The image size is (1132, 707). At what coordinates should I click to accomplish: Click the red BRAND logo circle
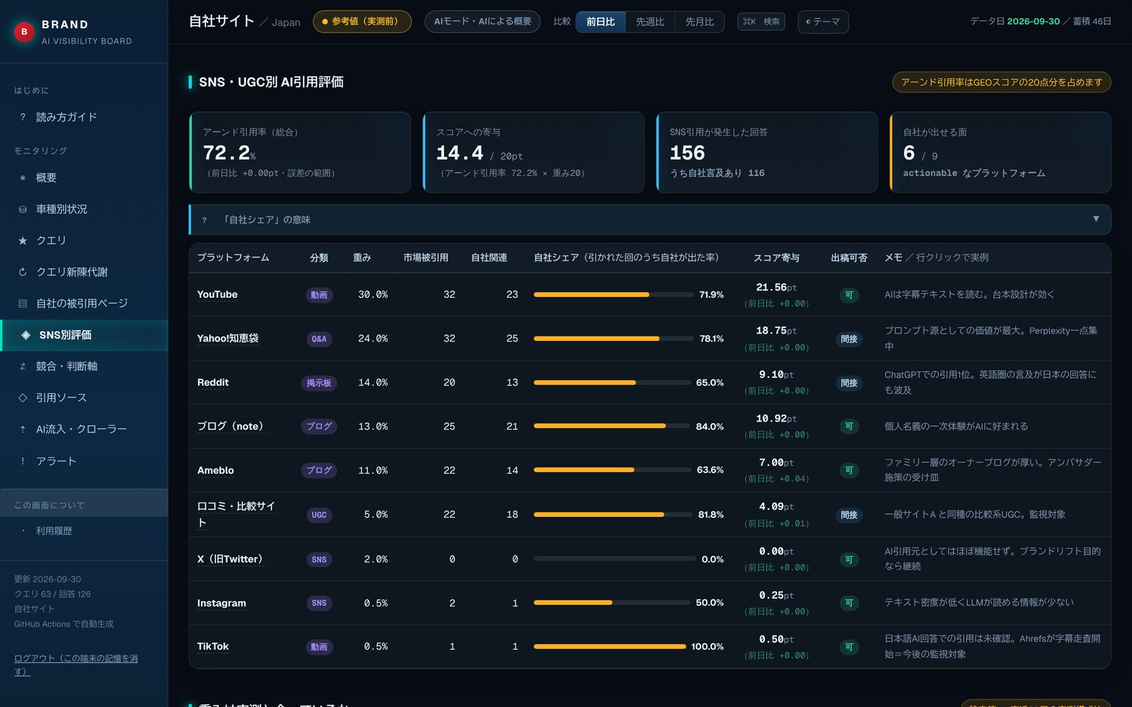24,32
